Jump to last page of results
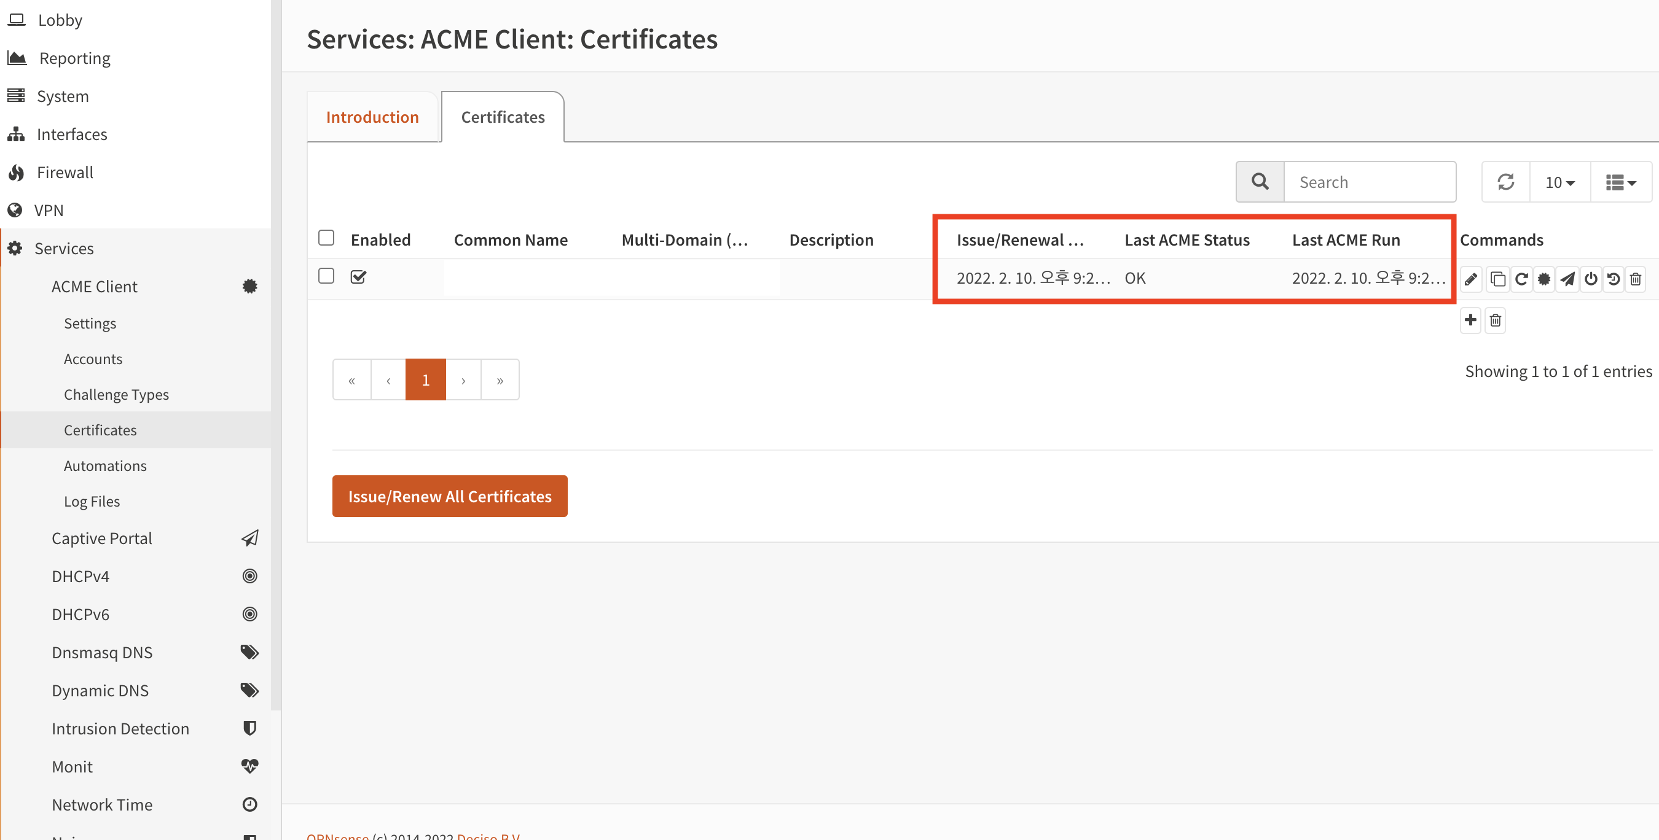Screen dimensions: 1659x840 500,379
